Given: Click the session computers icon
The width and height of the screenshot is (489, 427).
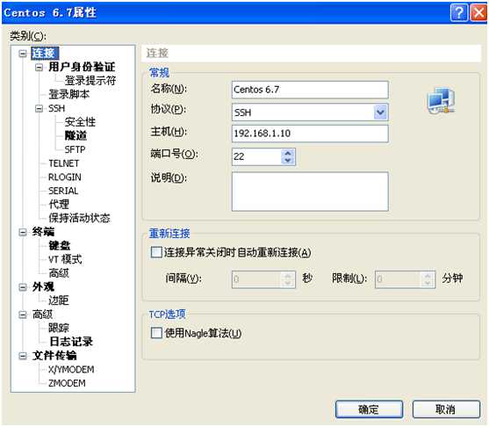Looking at the screenshot, I should (x=441, y=100).
